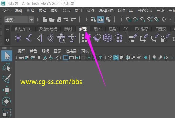Open the viewport 着色 panel menu
Screen dimensions: 175x118
click(33, 51)
